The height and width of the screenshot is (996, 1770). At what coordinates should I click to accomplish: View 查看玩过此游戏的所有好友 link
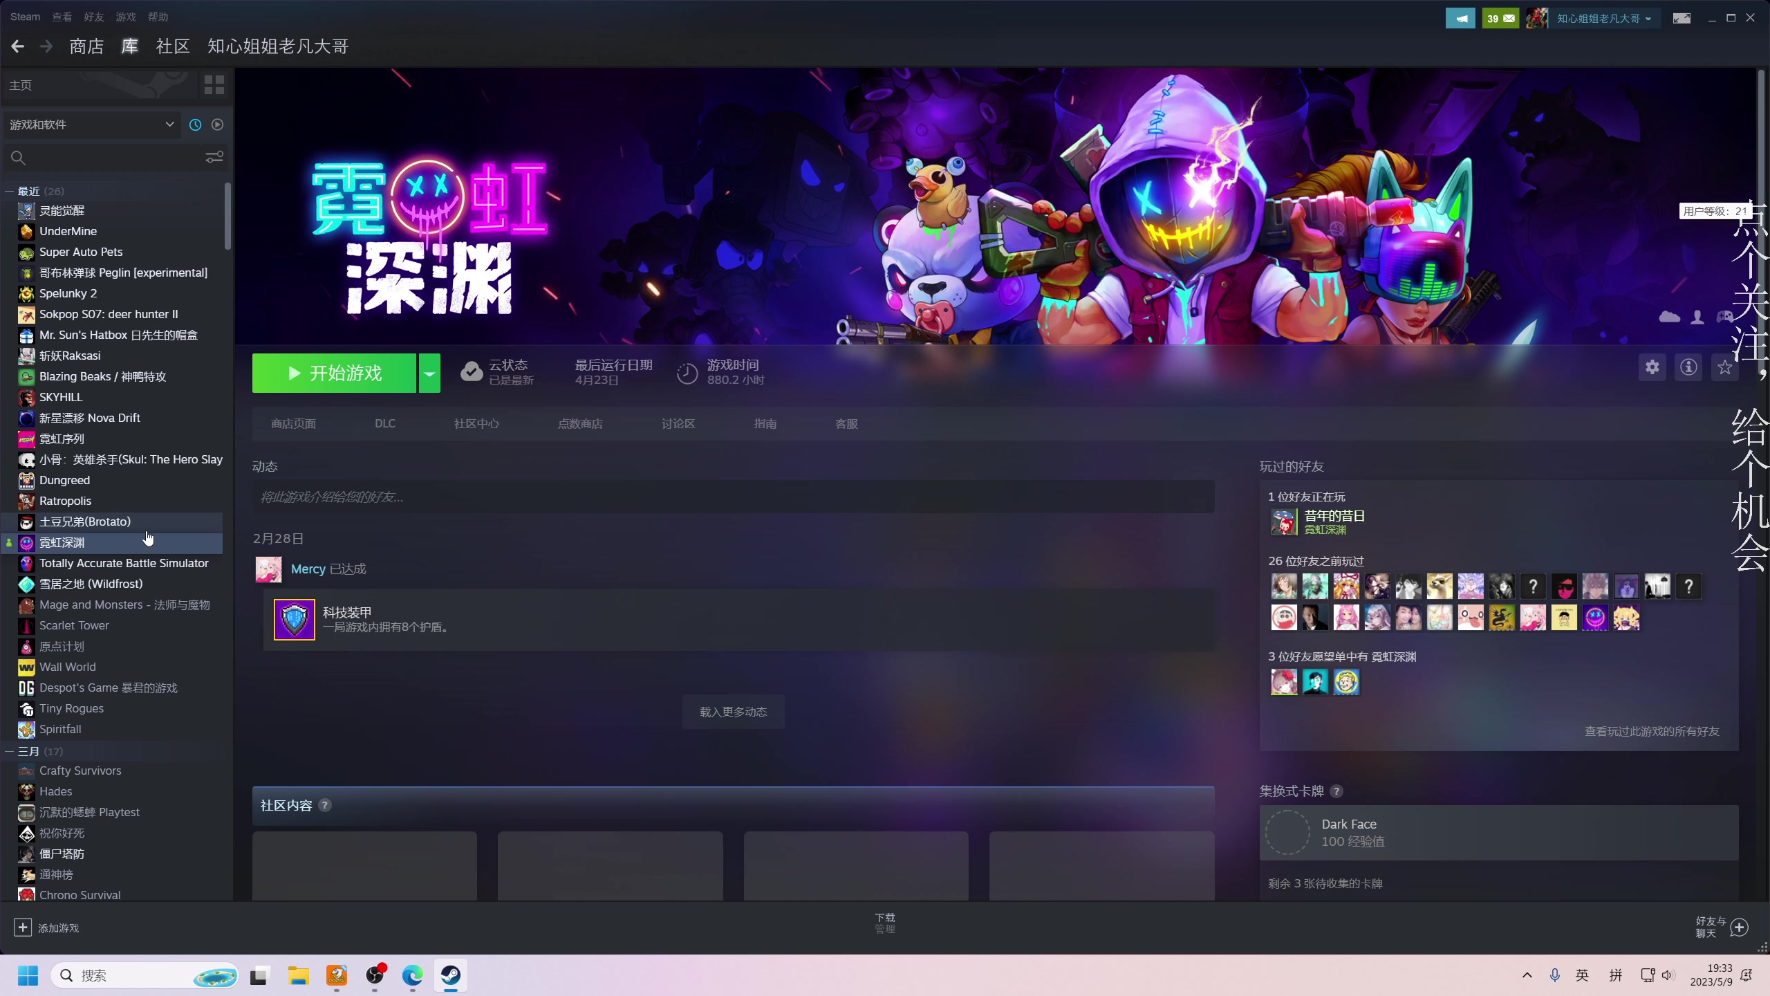tap(1652, 731)
